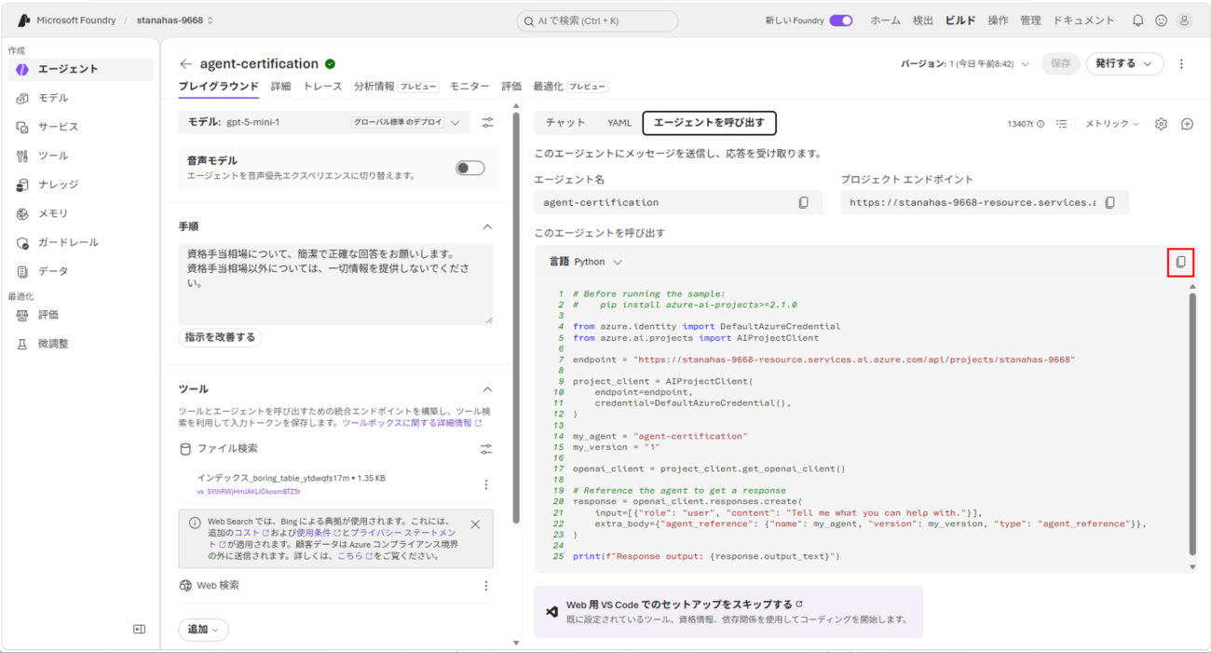The width and height of the screenshot is (1211, 653).
Task: Open feedback smiley icon
Action: (1161, 20)
